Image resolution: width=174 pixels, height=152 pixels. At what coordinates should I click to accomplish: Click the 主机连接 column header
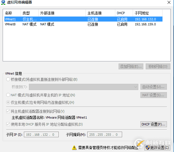click(x=100, y=13)
